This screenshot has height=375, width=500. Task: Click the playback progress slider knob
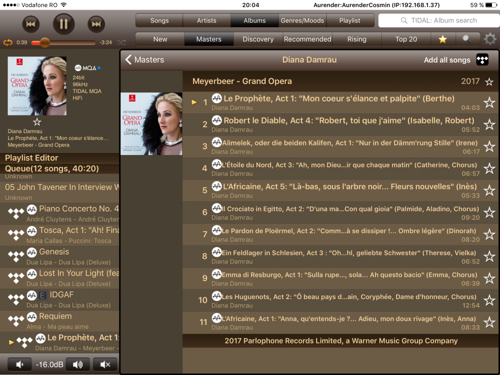pos(44,42)
